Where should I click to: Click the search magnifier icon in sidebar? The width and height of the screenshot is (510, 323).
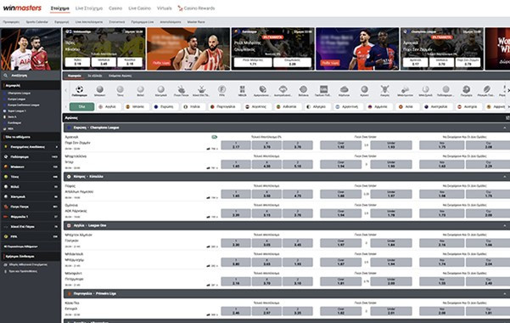(x=6, y=76)
